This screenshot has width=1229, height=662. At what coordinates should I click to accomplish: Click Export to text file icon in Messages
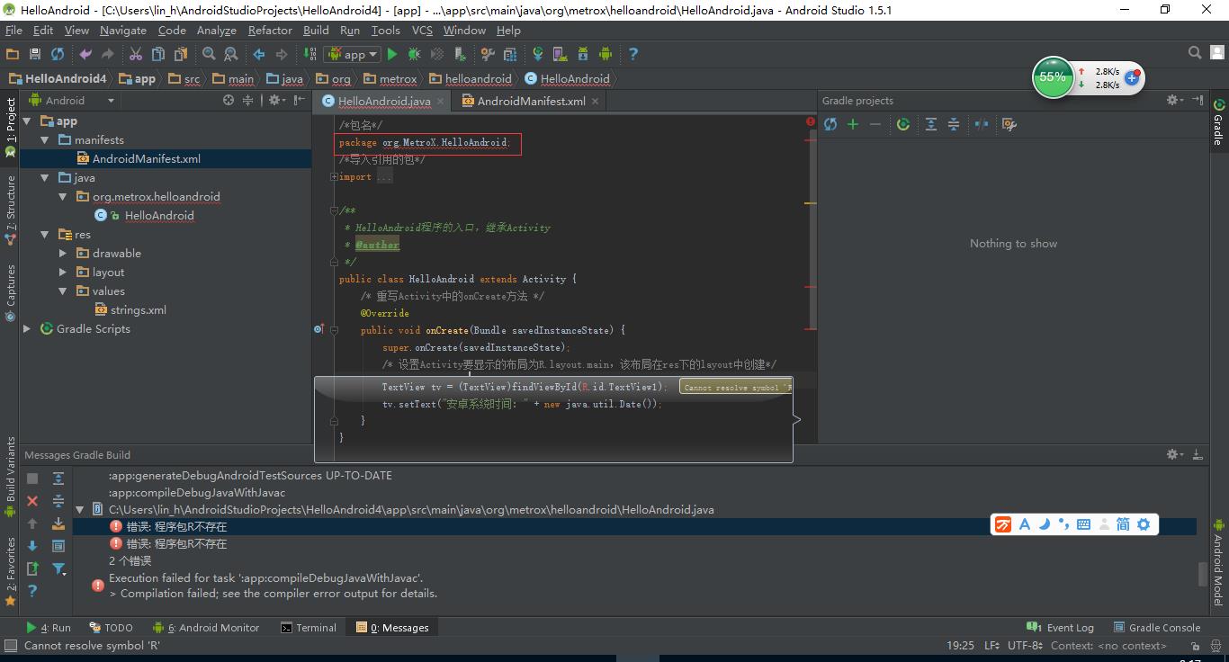click(x=32, y=568)
